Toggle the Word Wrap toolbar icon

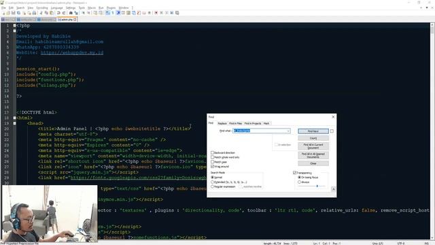click(x=107, y=13)
